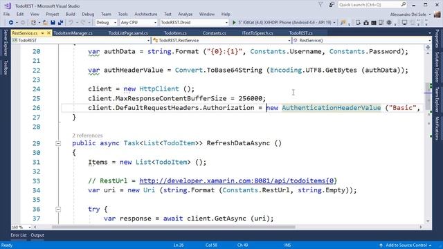Toggle the INS insert mode indicator

(287, 245)
